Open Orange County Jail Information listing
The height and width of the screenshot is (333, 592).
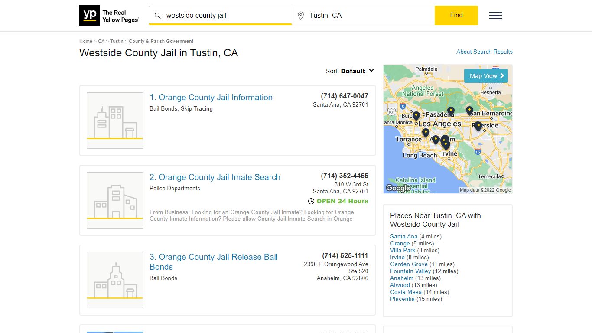coord(211,97)
